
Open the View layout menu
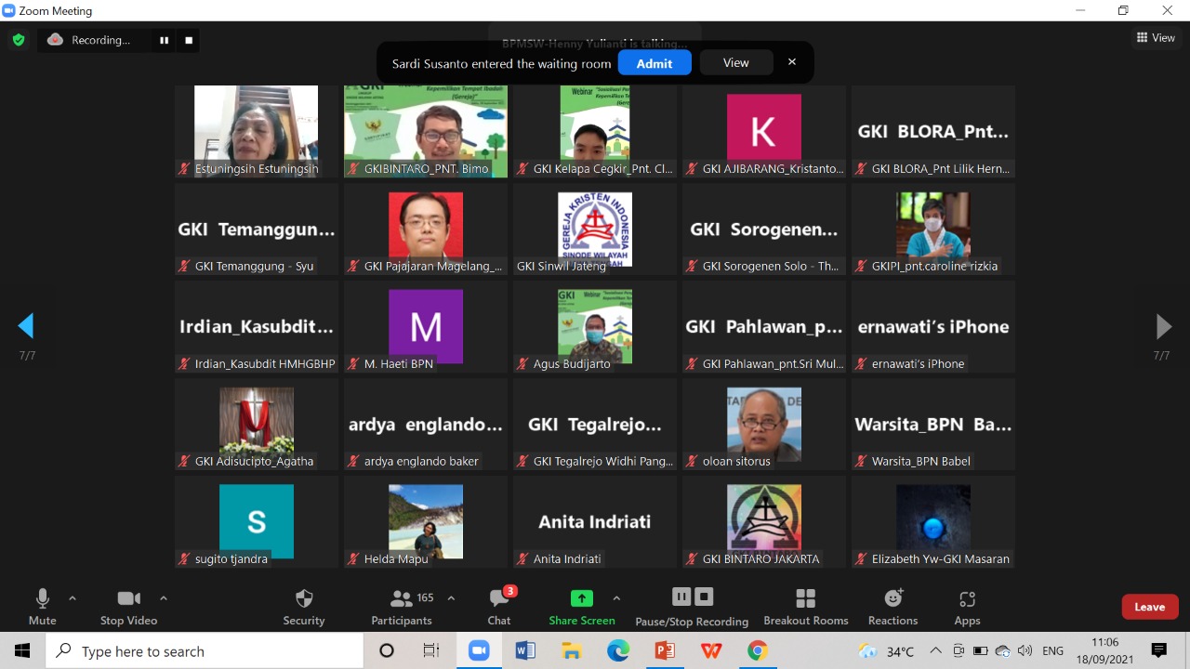click(1156, 38)
